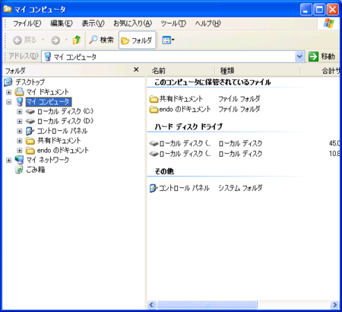Open the お気に入り(A) menu
Viewport: 342px width, 312px height.
click(x=133, y=24)
